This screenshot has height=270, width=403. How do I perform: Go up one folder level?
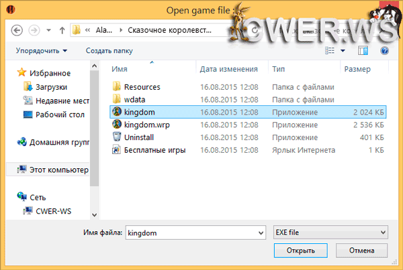62,30
